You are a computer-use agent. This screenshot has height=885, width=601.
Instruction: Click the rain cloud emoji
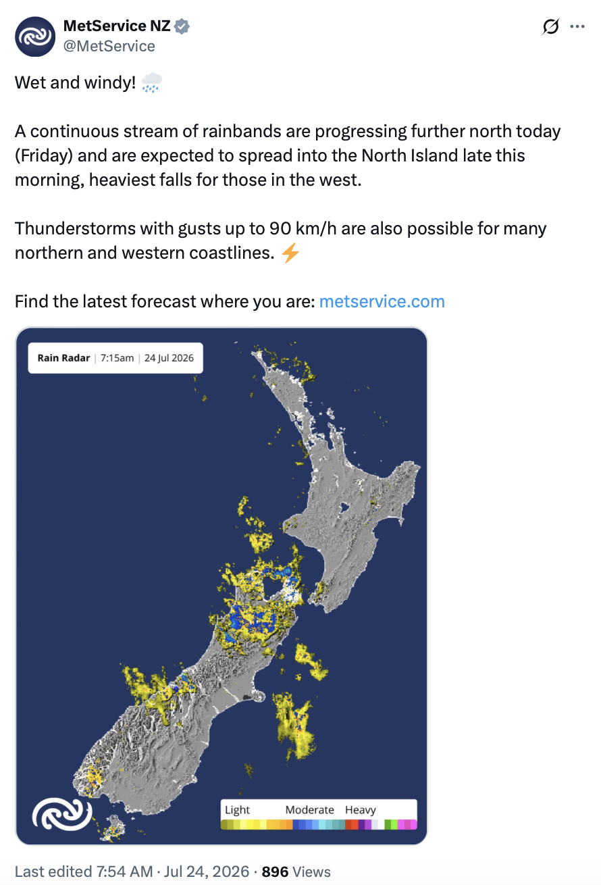[x=152, y=83]
